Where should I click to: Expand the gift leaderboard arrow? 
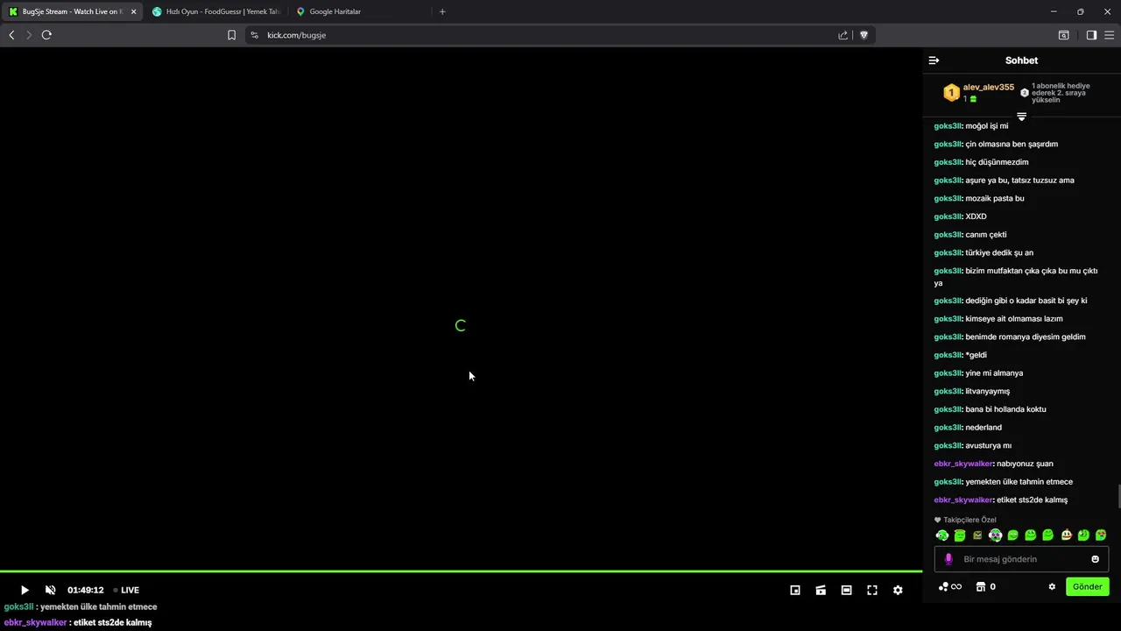tap(1021, 117)
